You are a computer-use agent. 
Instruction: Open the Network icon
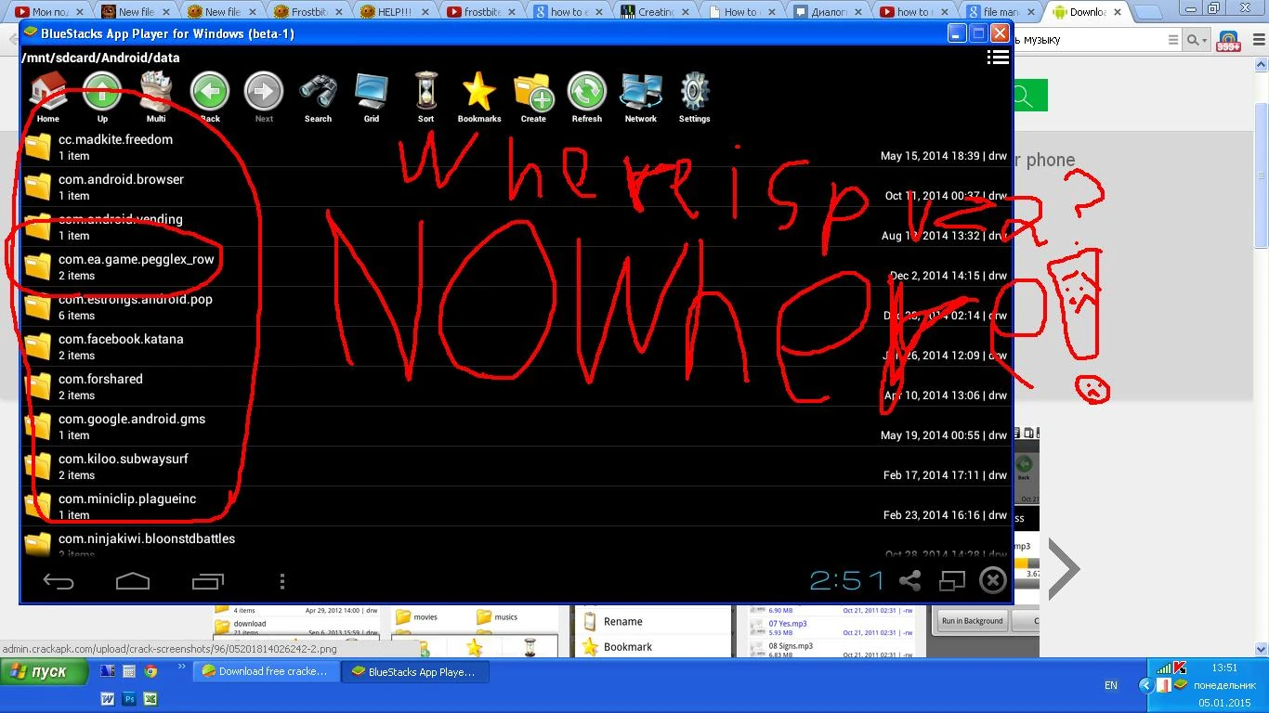coord(641,97)
